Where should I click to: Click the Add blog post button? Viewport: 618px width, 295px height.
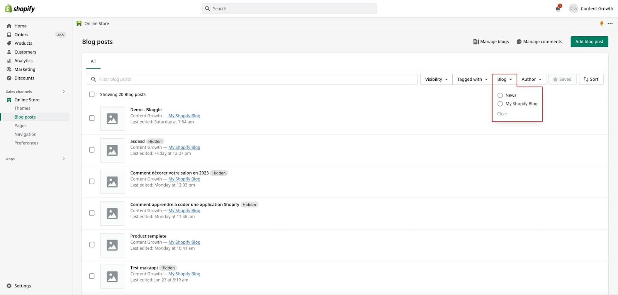(x=589, y=42)
